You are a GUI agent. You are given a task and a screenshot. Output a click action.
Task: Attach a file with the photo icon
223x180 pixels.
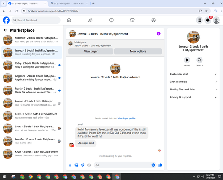coord(76,165)
